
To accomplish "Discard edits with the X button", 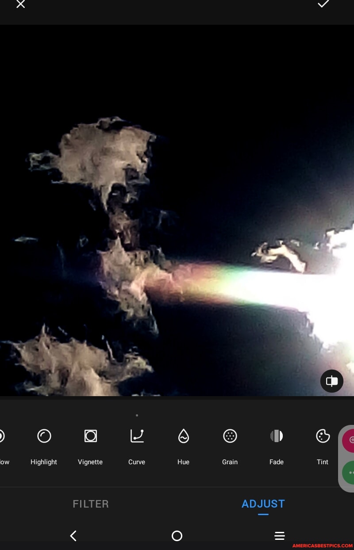I will click(x=20, y=4).
